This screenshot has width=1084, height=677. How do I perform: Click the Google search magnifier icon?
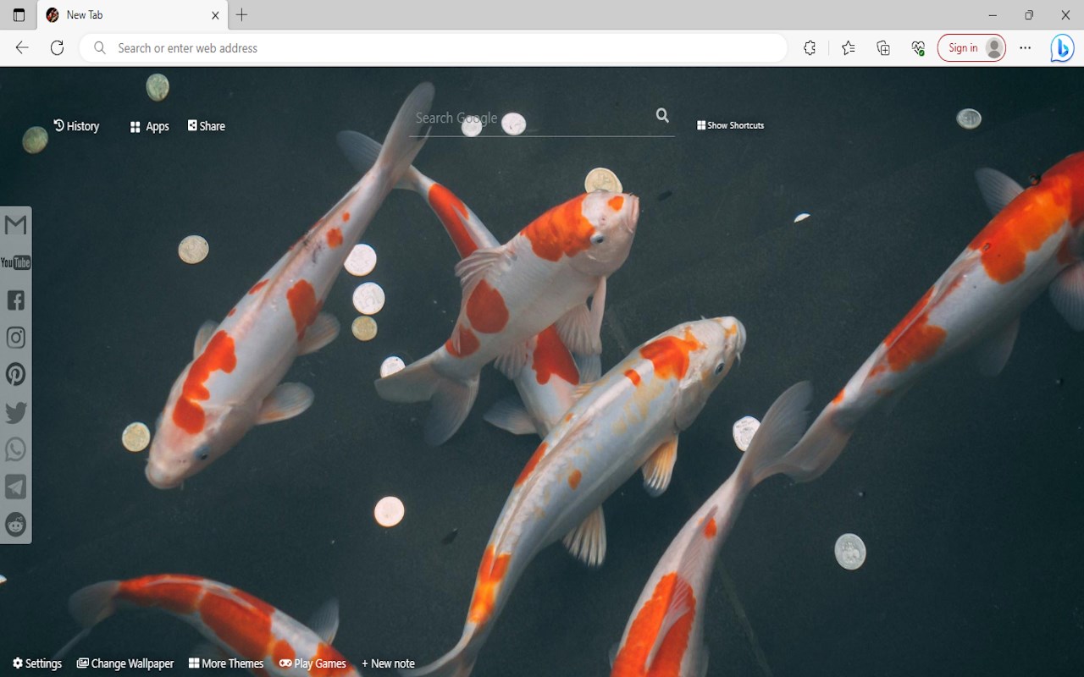coord(662,116)
